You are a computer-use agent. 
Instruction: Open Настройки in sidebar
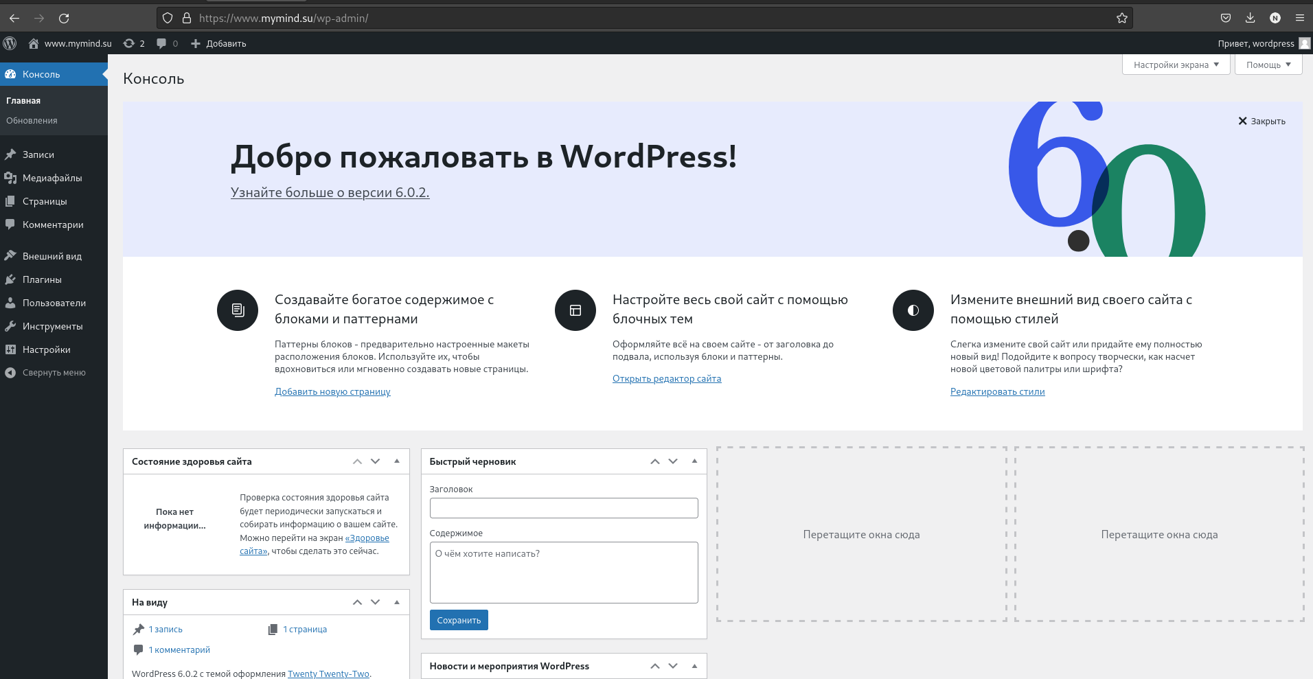(x=54, y=349)
